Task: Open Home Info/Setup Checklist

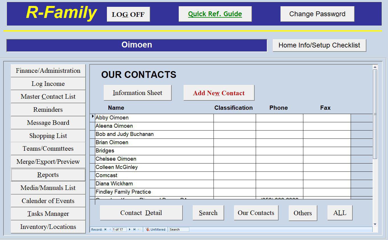Action: (x=319, y=45)
